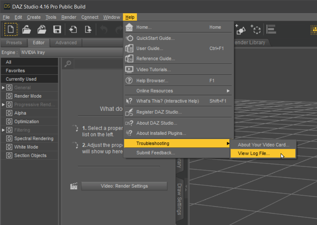Click the Save floppy disk icon
Image resolution: width=317 pixels, height=225 pixels.
(57, 30)
